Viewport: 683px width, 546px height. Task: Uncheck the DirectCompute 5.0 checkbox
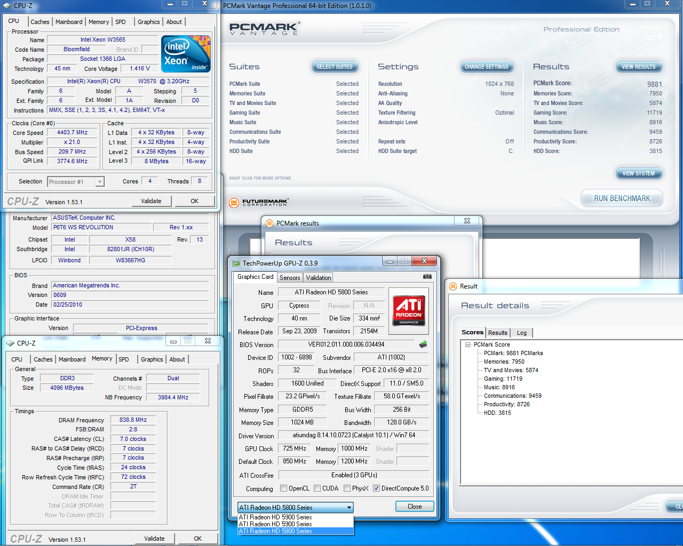(376, 488)
